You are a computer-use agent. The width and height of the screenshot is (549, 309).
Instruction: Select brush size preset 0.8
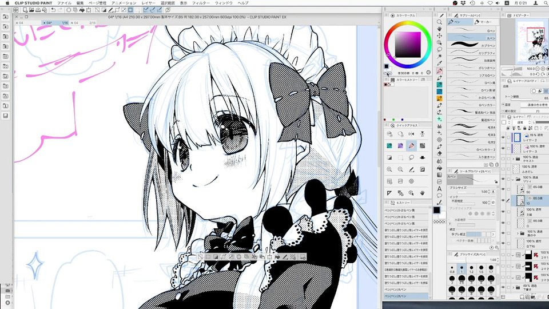[x=452, y=269]
